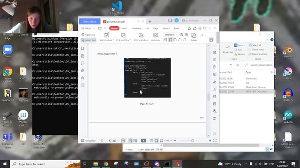Click the Rotate document icon
Screen dimensions: 300x168
(194, 37)
